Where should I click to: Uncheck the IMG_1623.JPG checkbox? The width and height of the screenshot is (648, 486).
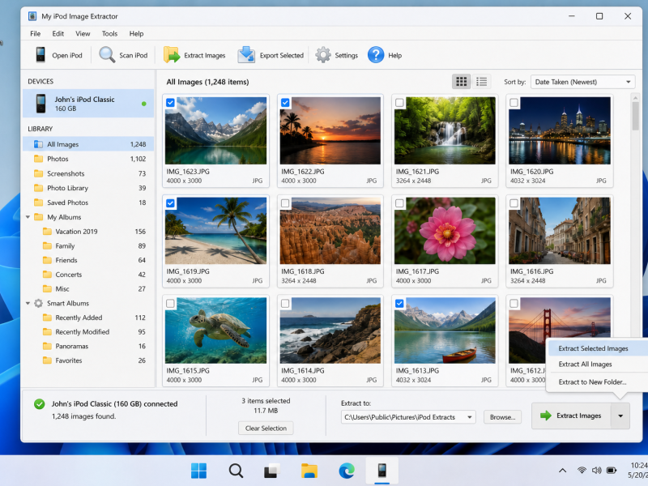point(170,103)
